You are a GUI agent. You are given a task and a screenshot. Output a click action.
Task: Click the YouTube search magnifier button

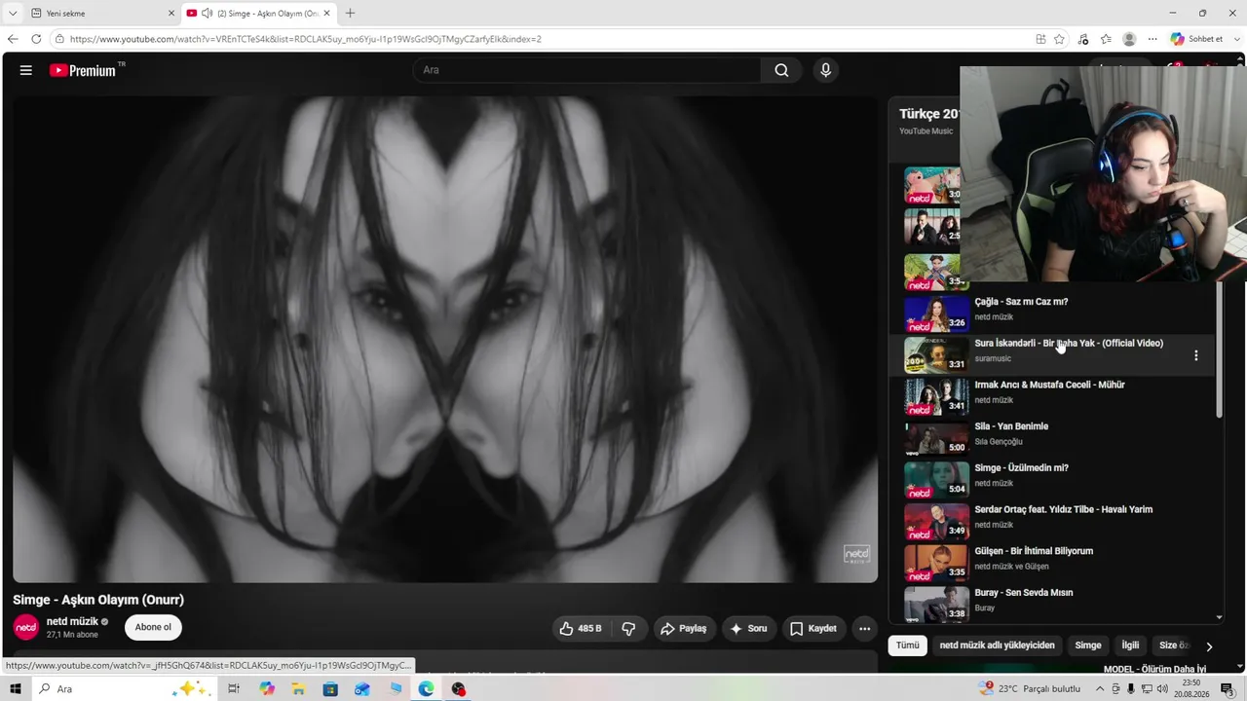(781, 70)
